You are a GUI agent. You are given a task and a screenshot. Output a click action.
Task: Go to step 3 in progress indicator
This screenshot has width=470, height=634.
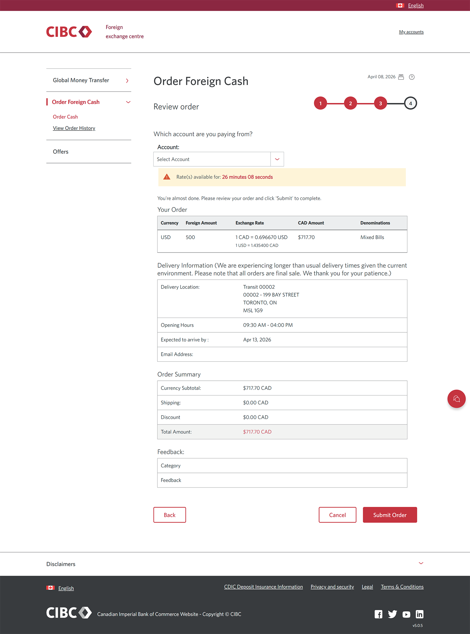pyautogui.click(x=380, y=103)
